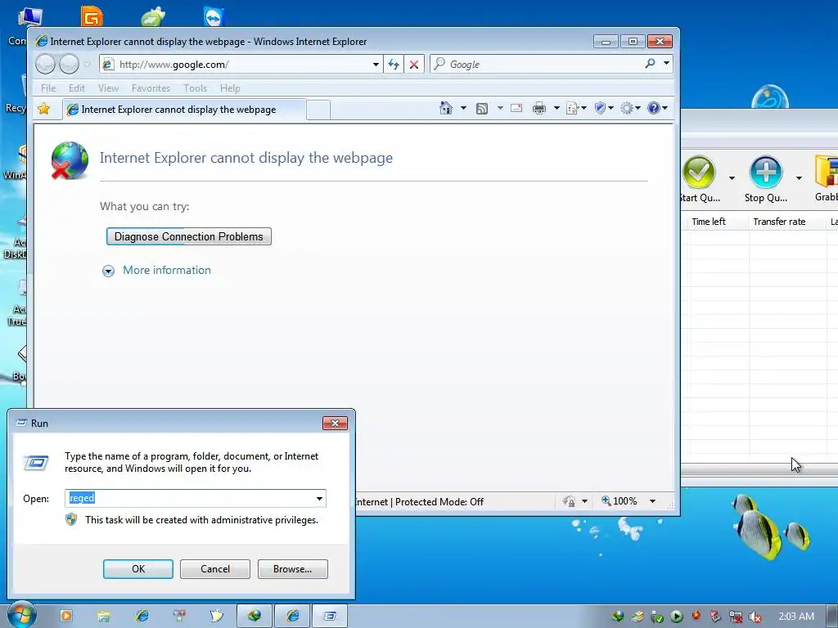Click Diagnose Connection Problems button

pyautogui.click(x=189, y=236)
